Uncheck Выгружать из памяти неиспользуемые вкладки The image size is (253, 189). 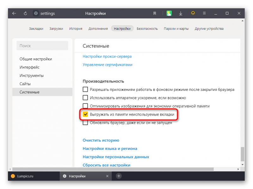click(85, 114)
